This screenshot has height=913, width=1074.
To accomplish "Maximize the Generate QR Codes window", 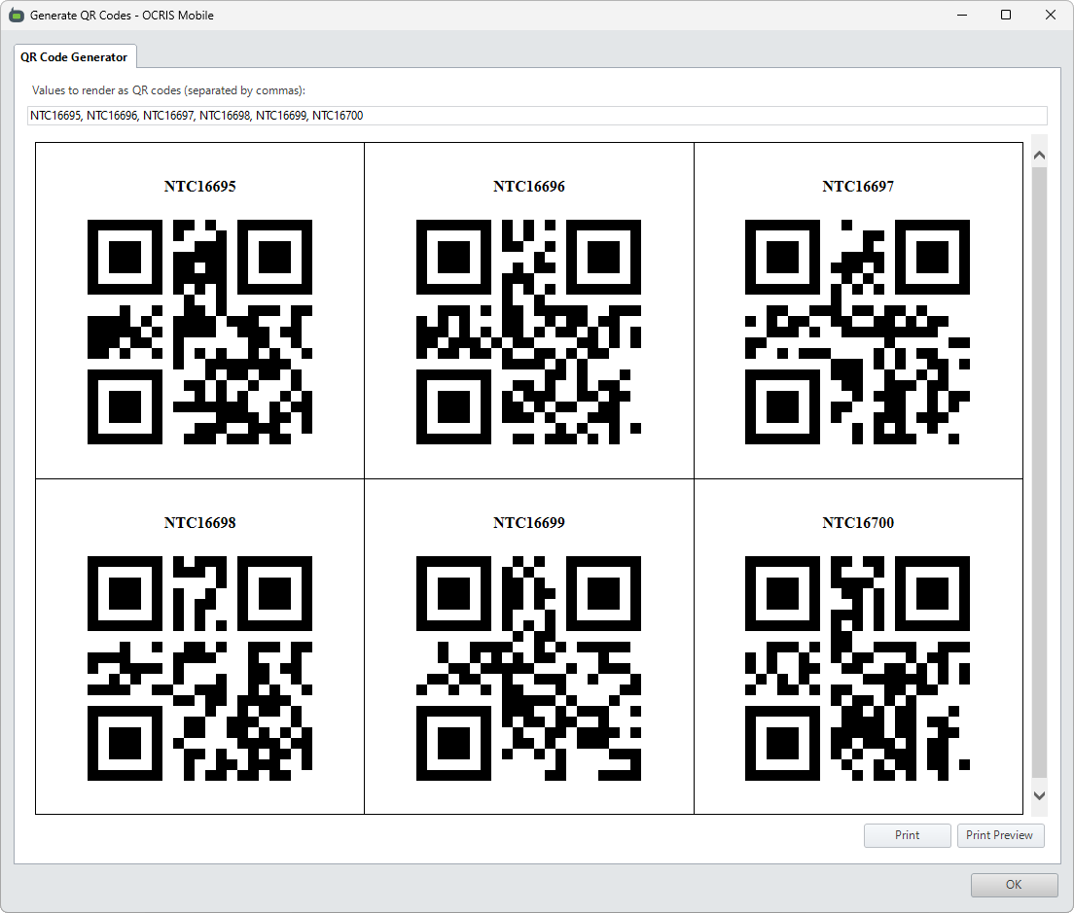I will (x=1006, y=15).
